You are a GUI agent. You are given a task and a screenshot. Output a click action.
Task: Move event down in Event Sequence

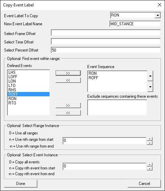coord(150,87)
